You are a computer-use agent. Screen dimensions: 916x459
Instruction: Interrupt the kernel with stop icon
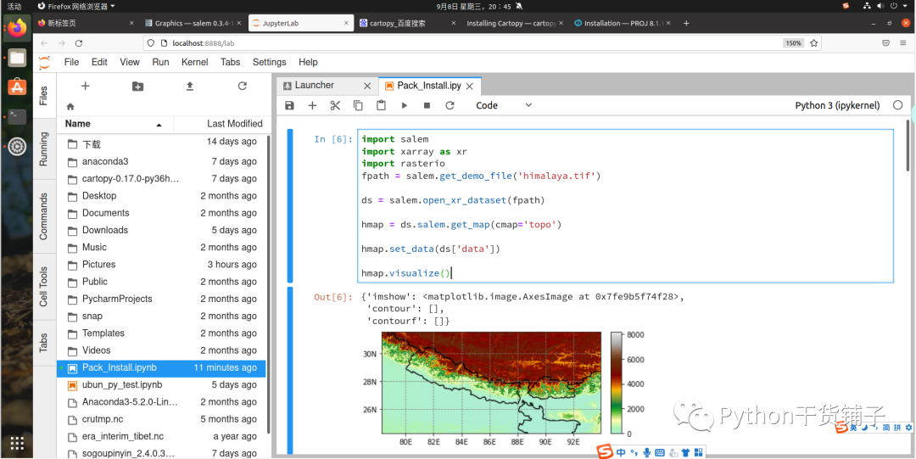click(x=427, y=106)
